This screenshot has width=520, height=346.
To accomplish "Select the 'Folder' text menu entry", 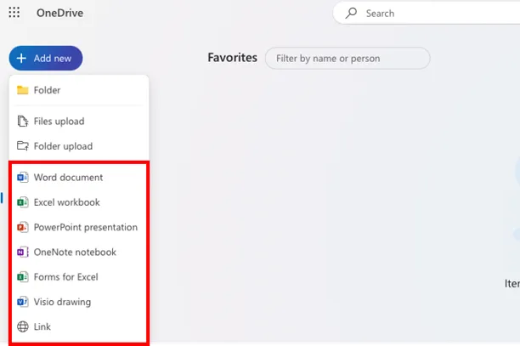I will point(47,90).
